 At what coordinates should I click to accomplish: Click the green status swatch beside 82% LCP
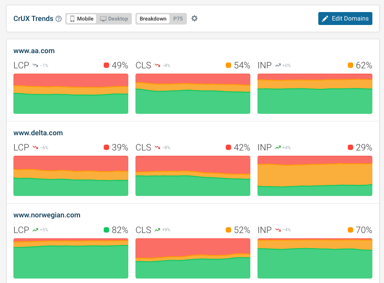tap(106, 230)
